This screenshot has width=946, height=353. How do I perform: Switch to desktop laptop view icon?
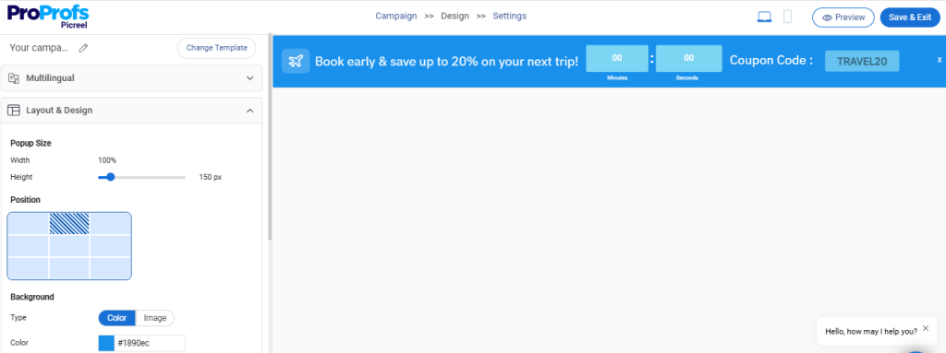(764, 18)
